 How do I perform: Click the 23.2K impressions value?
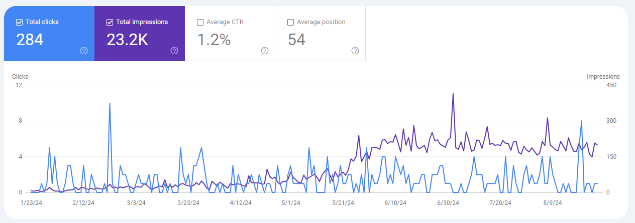(x=127, y=40)
